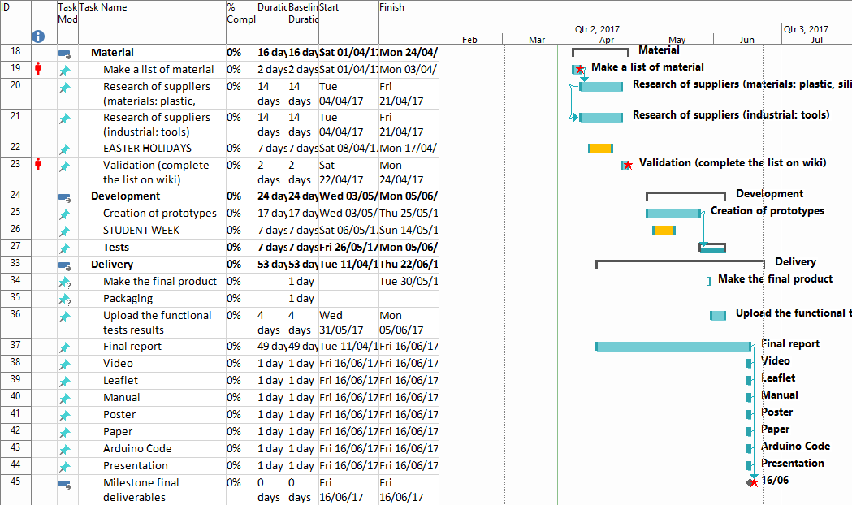The width and height of the screenshot is (852, 505).
Task: Click the pin task mode icon for EASTER HOLIDAYS
Action: (65, 149)
